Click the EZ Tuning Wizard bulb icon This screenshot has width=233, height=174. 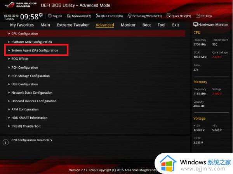[130, 16]
